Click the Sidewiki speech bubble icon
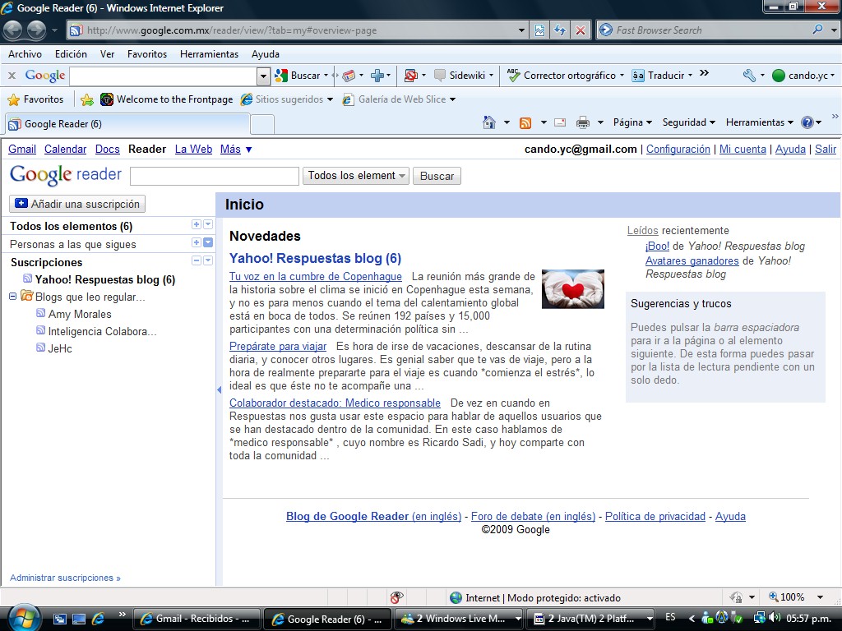This screenshot has width=842, height=631. coord(440,76)
